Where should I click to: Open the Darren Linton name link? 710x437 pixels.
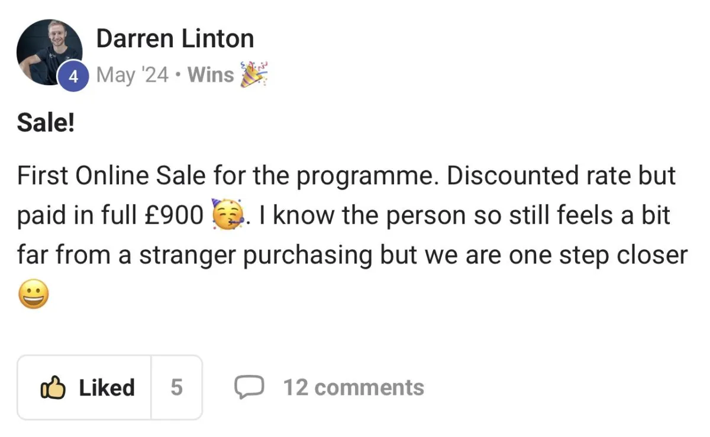[175, 39]
